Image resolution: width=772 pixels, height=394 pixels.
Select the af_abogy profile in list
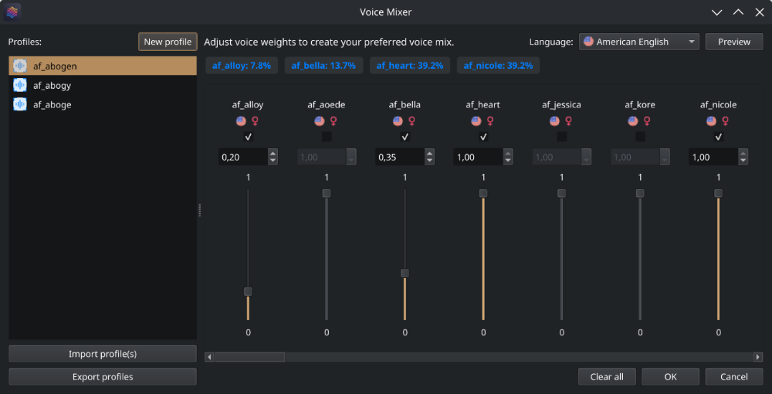tap(52, 86)
